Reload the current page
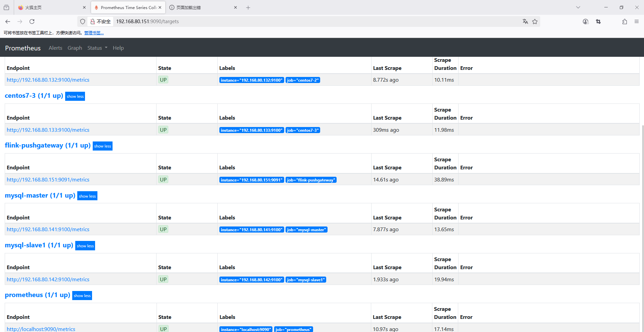Screen dimensions: 644x332 coord(32,22)
